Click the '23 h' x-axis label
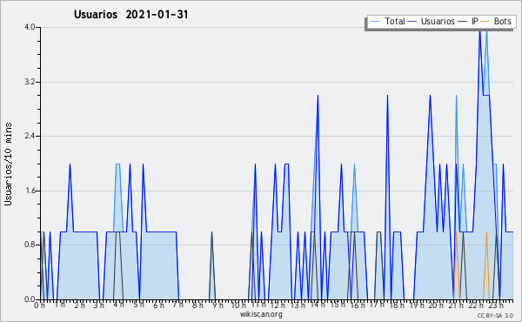Screen dimensions: 522x322 [496, 305]
